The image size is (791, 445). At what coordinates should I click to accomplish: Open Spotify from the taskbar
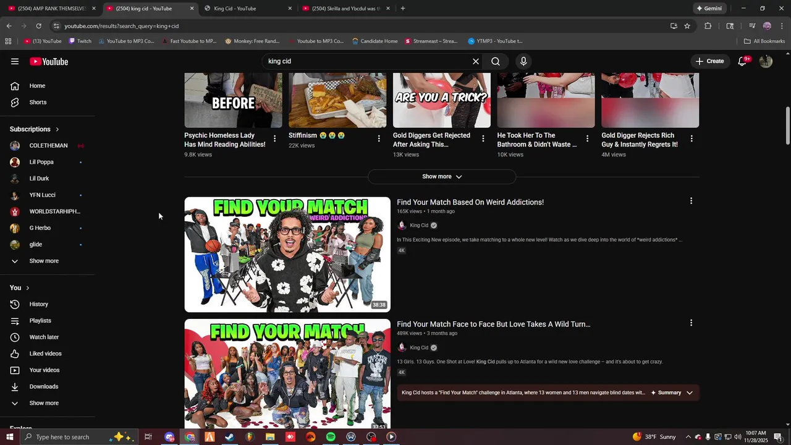coord(331,437)
